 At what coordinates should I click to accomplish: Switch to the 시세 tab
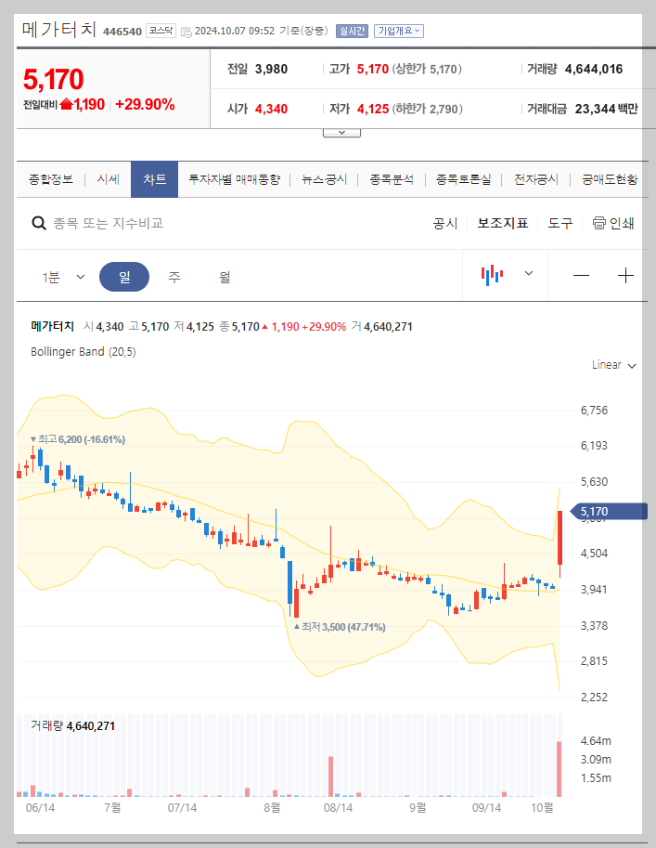(x=106, y=179)
